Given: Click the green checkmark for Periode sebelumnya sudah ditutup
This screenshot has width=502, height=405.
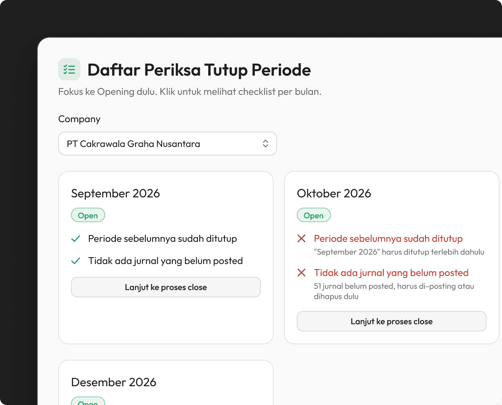Looking at the screenshot, I should click(x=76, y=239).
